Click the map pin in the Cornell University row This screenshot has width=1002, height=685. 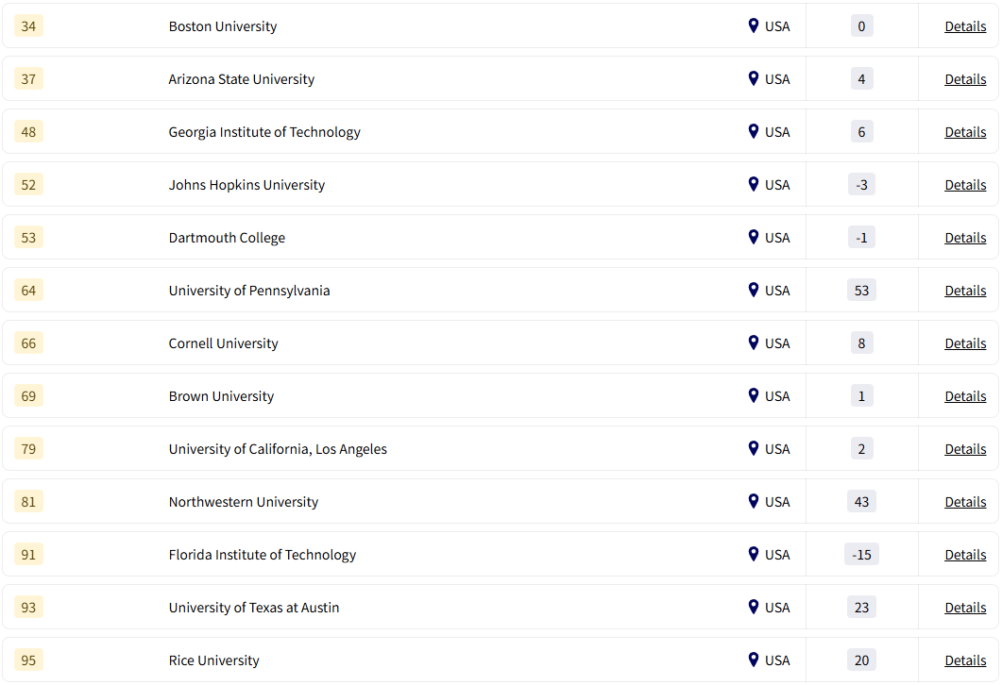[753, 342]
